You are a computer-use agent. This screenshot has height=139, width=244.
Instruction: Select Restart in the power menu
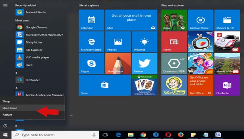pyautogui.click(x=32, y=115)
